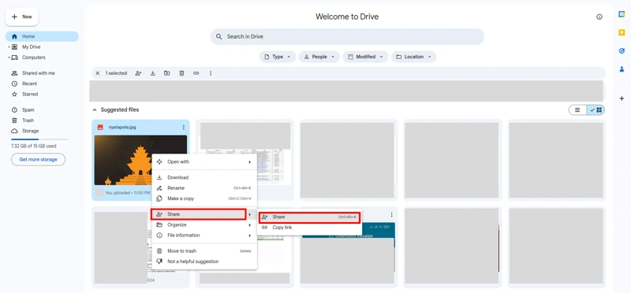Clear selection with the X icon
The height and width of the screenshot is (293, 631).
(x=97, y=73)
